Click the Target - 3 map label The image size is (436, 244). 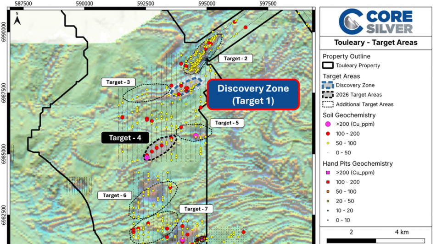[x=118, y=82]
